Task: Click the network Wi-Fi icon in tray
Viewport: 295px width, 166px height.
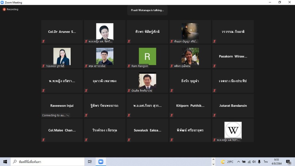Action: coord(249,162)
